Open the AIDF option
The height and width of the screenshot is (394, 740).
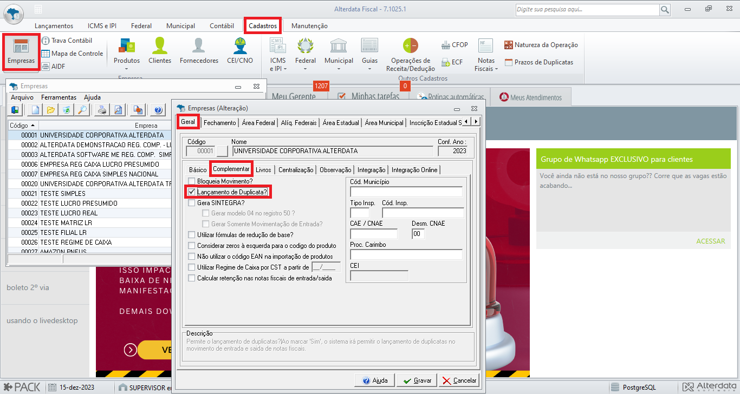(53, 67)
